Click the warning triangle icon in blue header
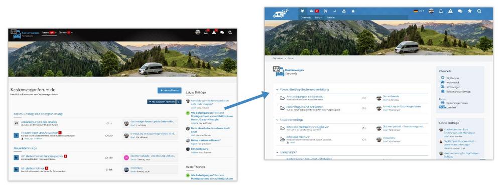 click(x=450, y=11)
